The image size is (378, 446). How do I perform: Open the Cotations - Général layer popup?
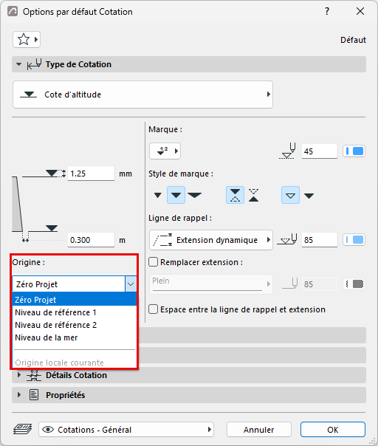[x=126, y=430]
